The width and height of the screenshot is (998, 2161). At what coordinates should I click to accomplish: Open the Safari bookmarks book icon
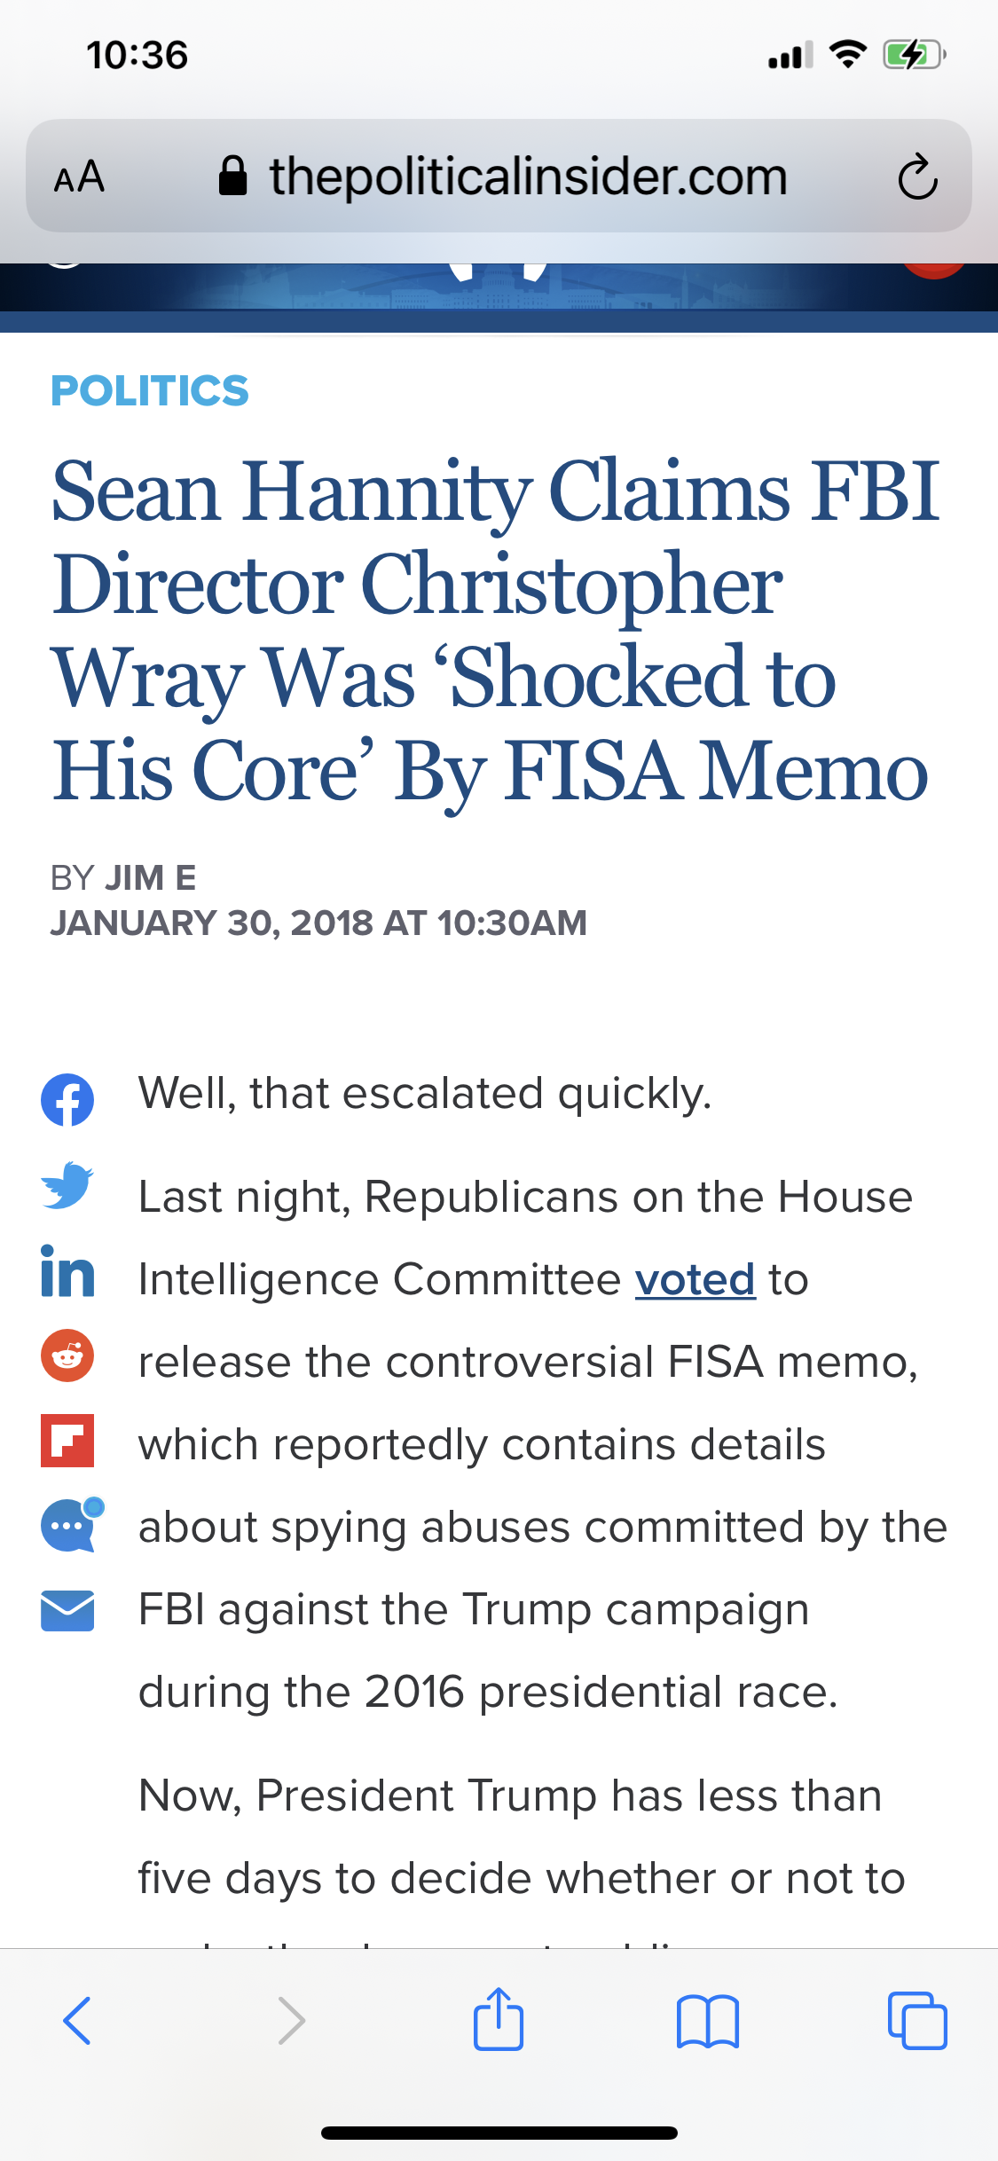[x=707, y=2021]
